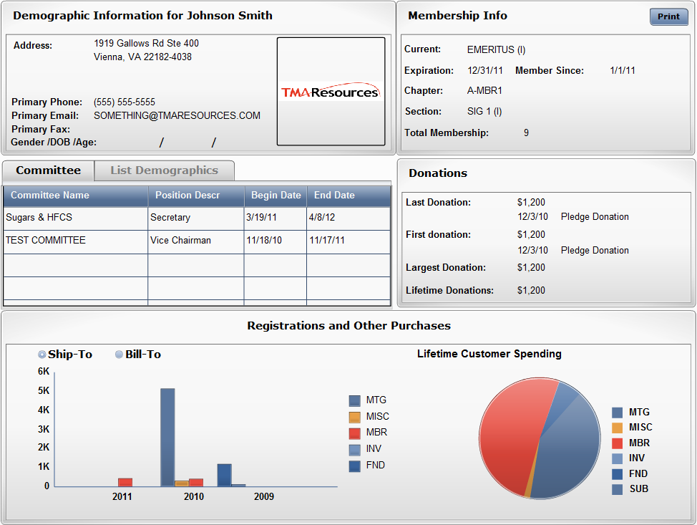Click the red 2010 MBR bar
697x525 pixels.
point(196,483)
